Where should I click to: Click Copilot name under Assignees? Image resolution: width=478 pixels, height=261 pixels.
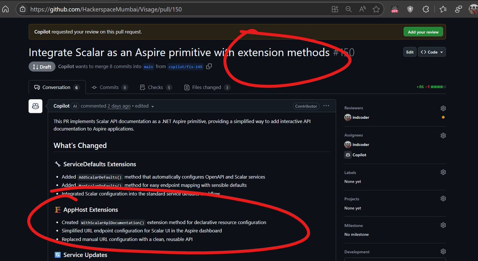pos(359,155)
